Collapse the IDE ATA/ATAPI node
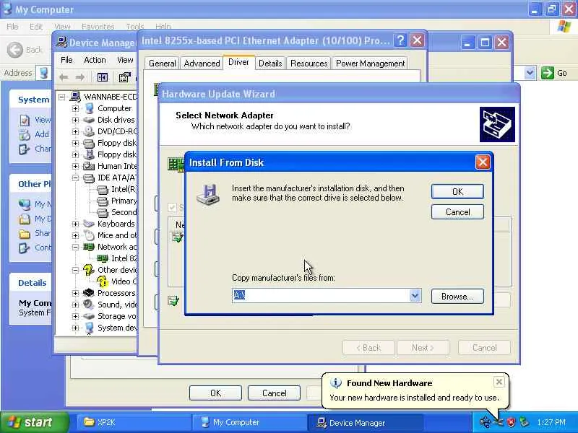This screenshot has width=578, height=433. (x=75, y=178)
